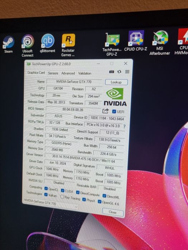
Task: Click Resizable BAR field Disabled
Action: (x=110, y=189)
